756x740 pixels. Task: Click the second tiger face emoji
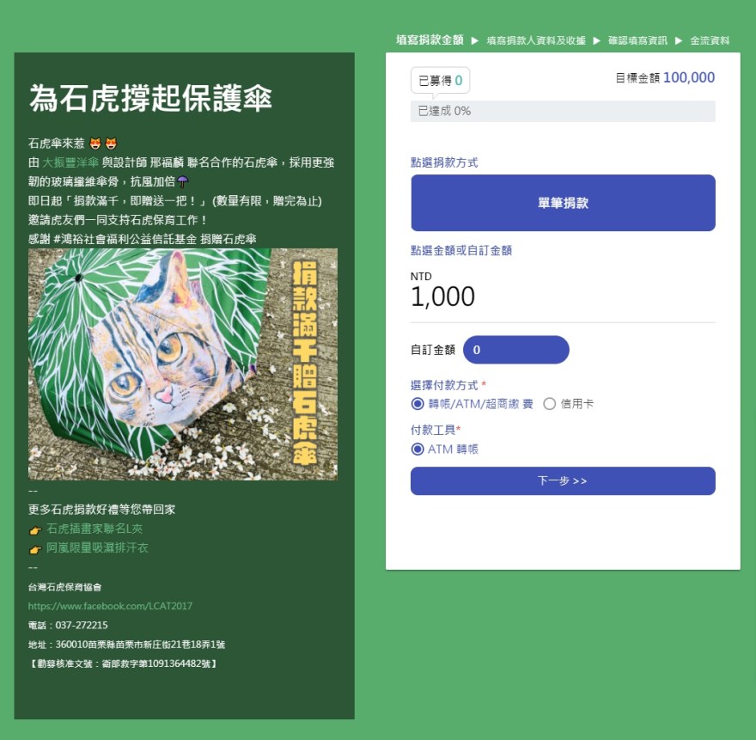coord(111,144)
